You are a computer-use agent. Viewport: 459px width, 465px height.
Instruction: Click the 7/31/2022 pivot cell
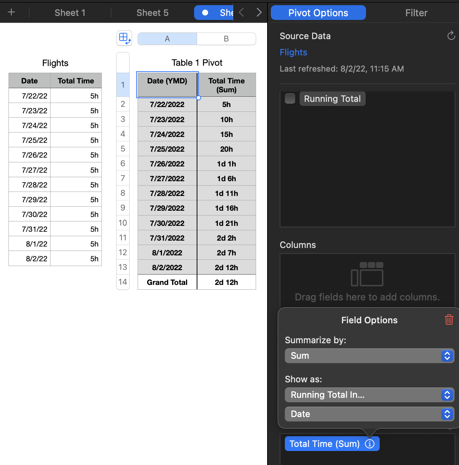pyautogui.click(x=167, y=238)
